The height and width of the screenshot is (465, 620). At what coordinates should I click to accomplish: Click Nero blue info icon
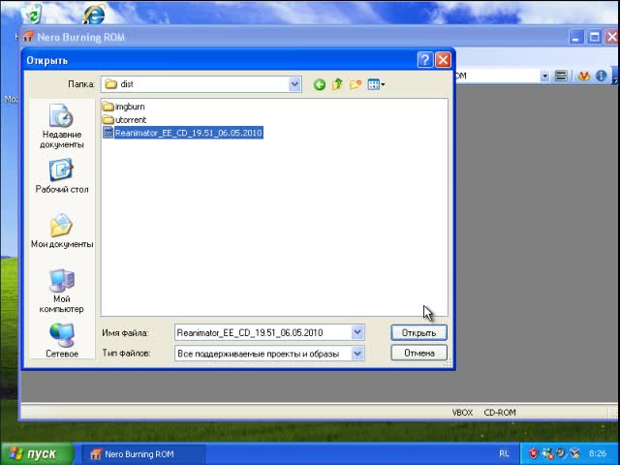pos(601,76)
